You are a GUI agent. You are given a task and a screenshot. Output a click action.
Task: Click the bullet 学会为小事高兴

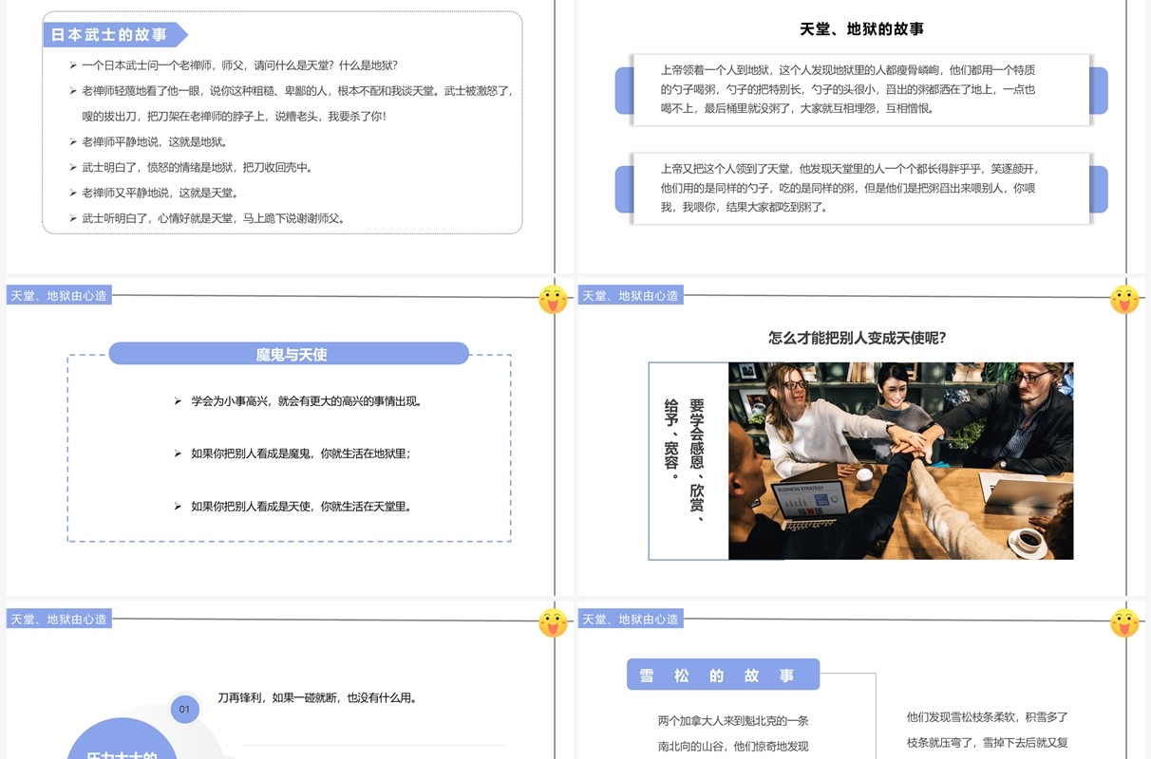click(306, 401)
